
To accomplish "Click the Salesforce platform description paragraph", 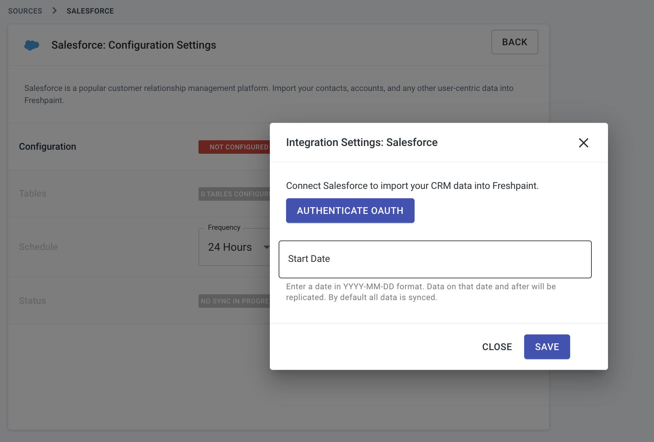I will pyautogui.click(x=269, y=94).
